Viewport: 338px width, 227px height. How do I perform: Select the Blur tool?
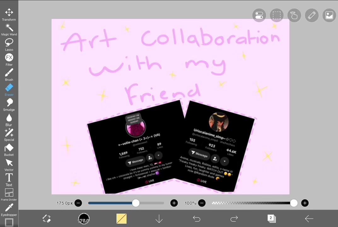[9, 120]
